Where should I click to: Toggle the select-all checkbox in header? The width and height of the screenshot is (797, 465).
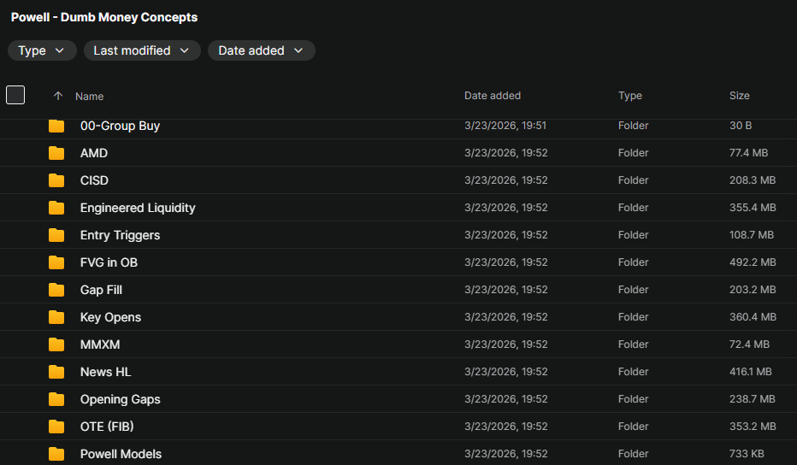[x=15, y=95]
